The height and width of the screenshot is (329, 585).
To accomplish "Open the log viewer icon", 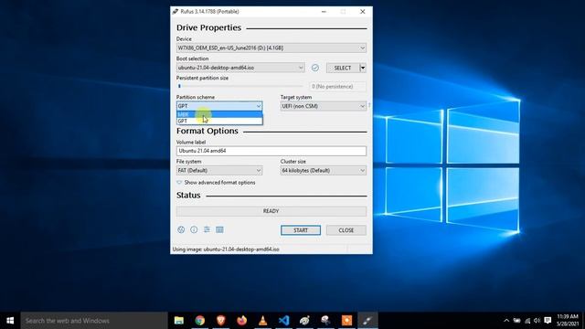I will click(219, 229).
